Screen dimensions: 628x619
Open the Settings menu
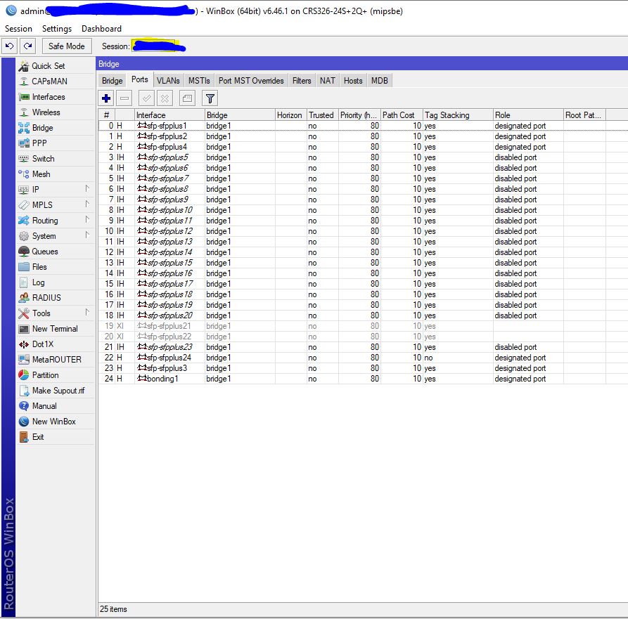56,29
